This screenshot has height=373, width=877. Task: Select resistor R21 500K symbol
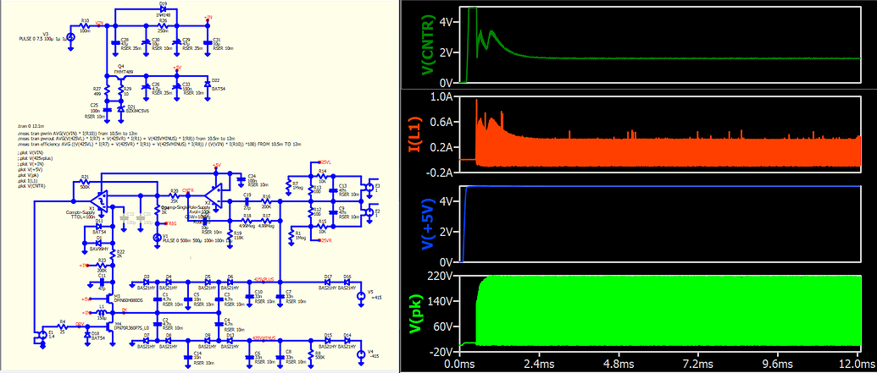point(86,181)
